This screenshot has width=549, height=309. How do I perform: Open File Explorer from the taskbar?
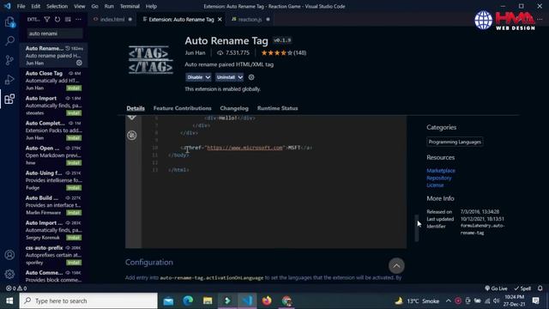tap(208, 301)
